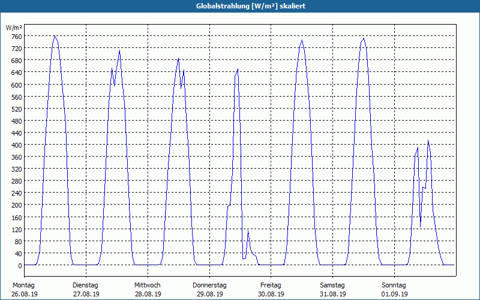Click Saturday's radiation peak near 750
480x300 pixels.
(x=364, y=38)
